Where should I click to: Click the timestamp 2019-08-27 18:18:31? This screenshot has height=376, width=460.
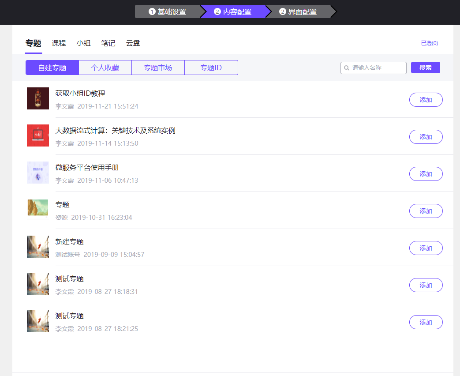(108, 291)
